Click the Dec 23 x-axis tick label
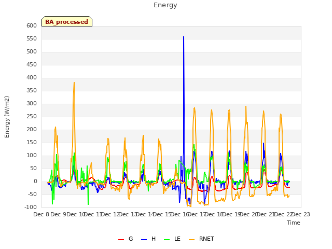Viewport: 332px width, 249px height. click(301, 214)
